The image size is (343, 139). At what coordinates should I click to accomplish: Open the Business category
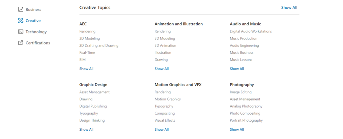point(33,9)
